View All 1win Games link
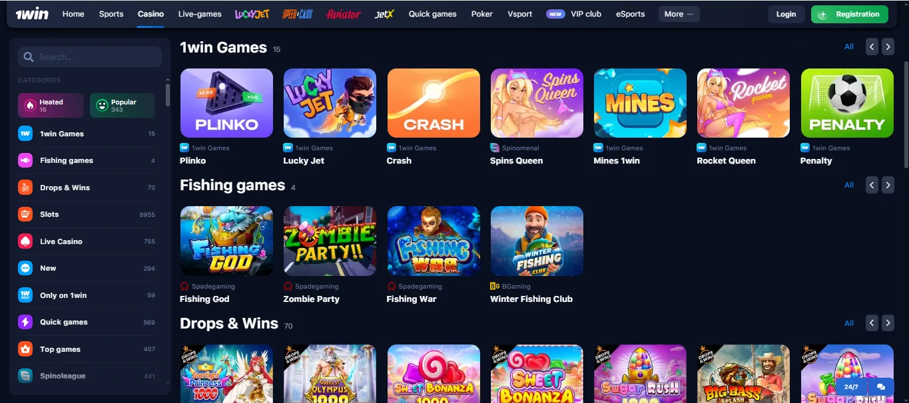Screen dimensions: 909x403 [x=849, y=47]
